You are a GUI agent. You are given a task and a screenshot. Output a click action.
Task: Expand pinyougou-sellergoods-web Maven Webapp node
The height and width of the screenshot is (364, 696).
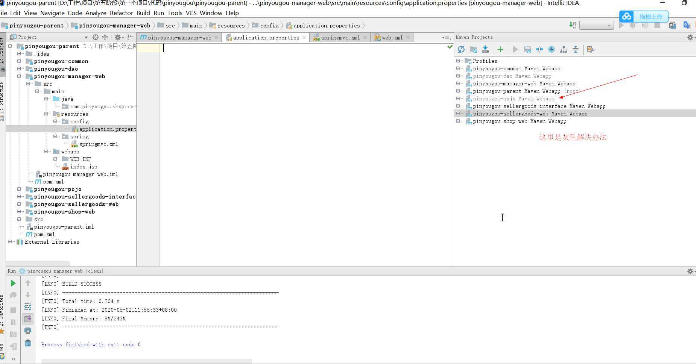(x=458, y=114)
